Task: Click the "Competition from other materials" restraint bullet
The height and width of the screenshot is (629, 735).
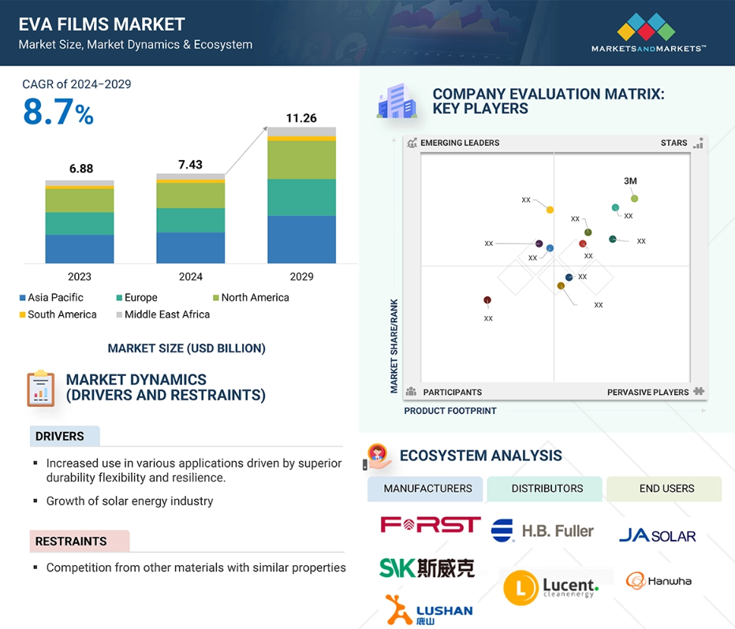Action: 196,568
